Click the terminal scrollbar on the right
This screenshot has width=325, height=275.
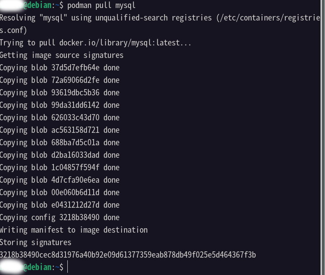pyautogui.click(x=323, y=137)
